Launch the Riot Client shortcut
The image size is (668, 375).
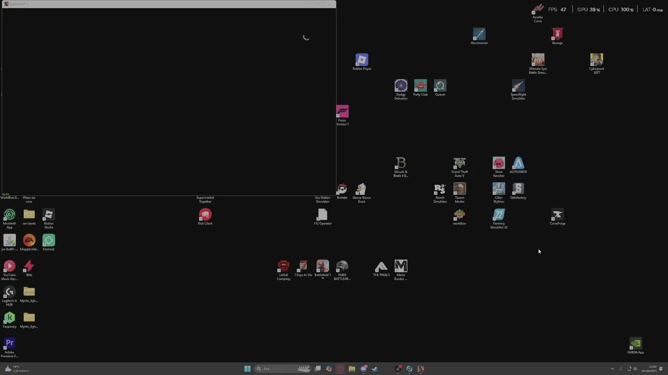[205, 217]
